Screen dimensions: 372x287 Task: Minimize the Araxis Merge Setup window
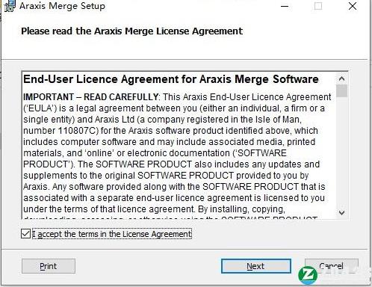[285, 6]
